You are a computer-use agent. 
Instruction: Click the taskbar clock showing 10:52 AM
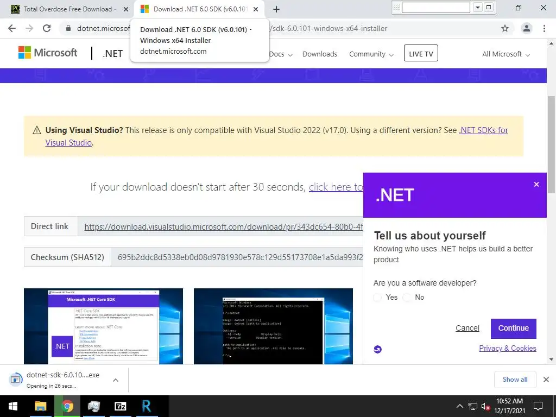509,406
